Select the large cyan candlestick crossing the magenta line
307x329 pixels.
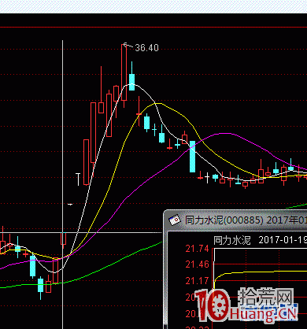[x=193, y=157]
